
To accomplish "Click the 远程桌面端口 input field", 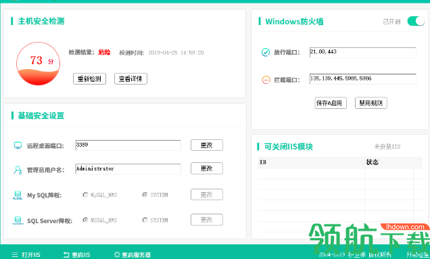I will [128, 145].
